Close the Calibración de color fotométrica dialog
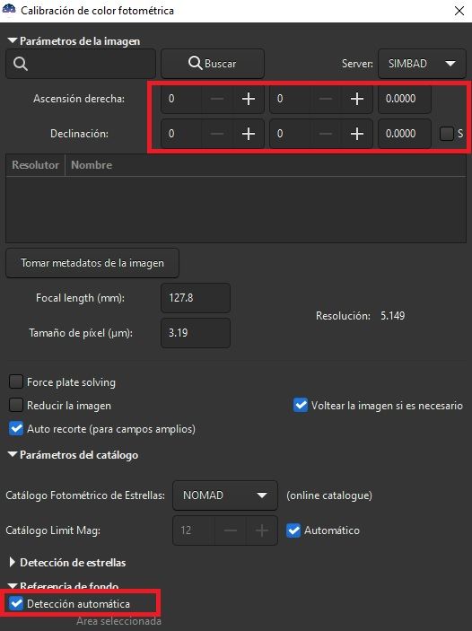The width and height of the screenshot is (472, 631). (459, 11)
